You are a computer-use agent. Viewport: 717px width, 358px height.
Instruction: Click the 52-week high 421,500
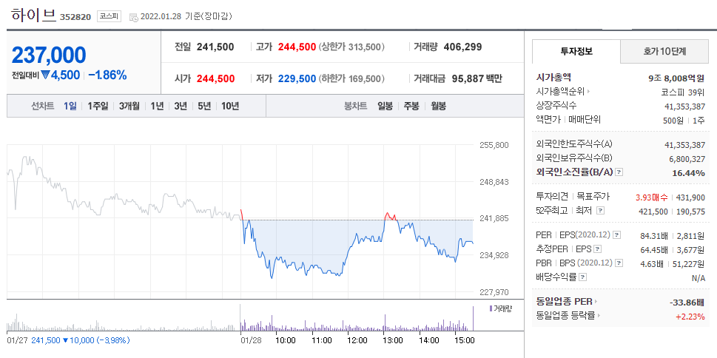point(652,212)
